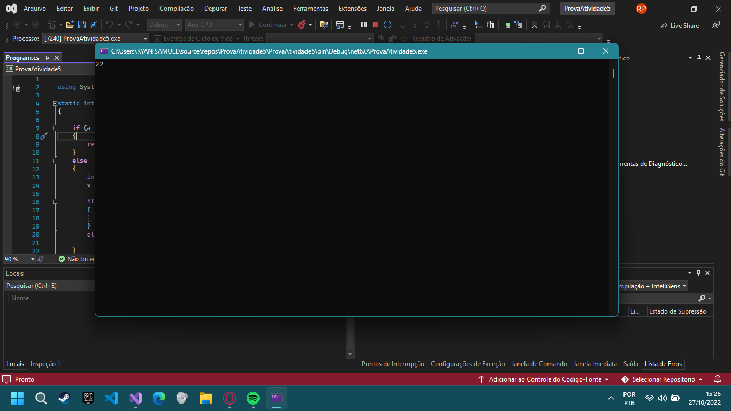Click the Hot Reload flame icon
This screenshot has height=411, width=731.
click(x=303, y=25)
